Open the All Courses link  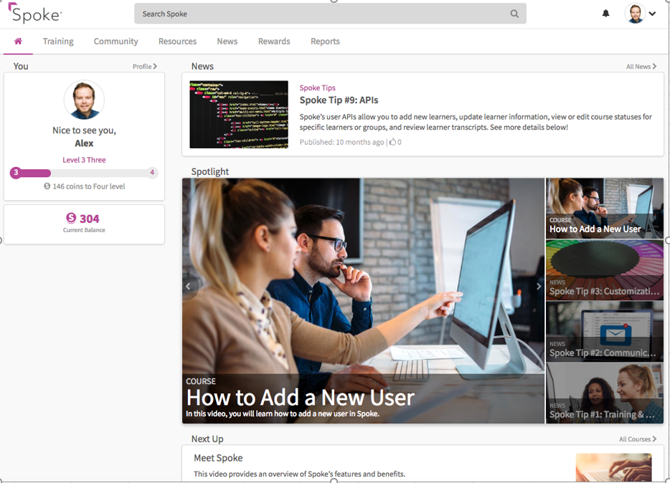point(638,439)
